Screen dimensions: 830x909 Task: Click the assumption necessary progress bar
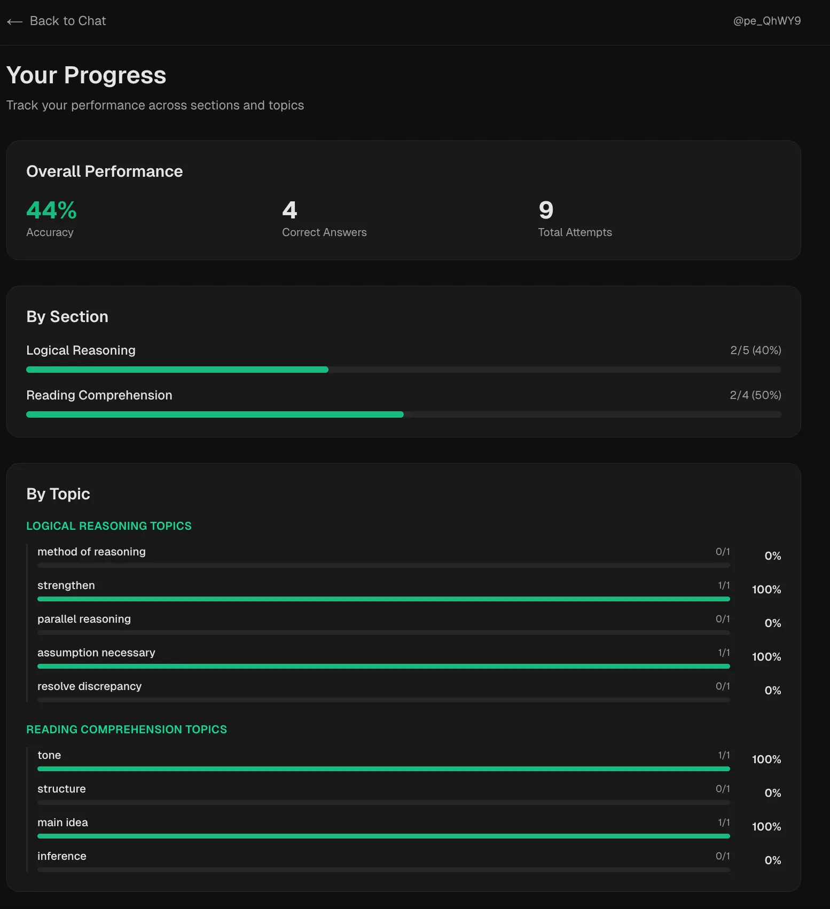(x=383, y=666)
